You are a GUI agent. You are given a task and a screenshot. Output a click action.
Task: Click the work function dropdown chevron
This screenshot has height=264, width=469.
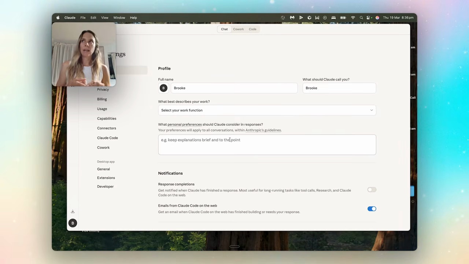371,110
